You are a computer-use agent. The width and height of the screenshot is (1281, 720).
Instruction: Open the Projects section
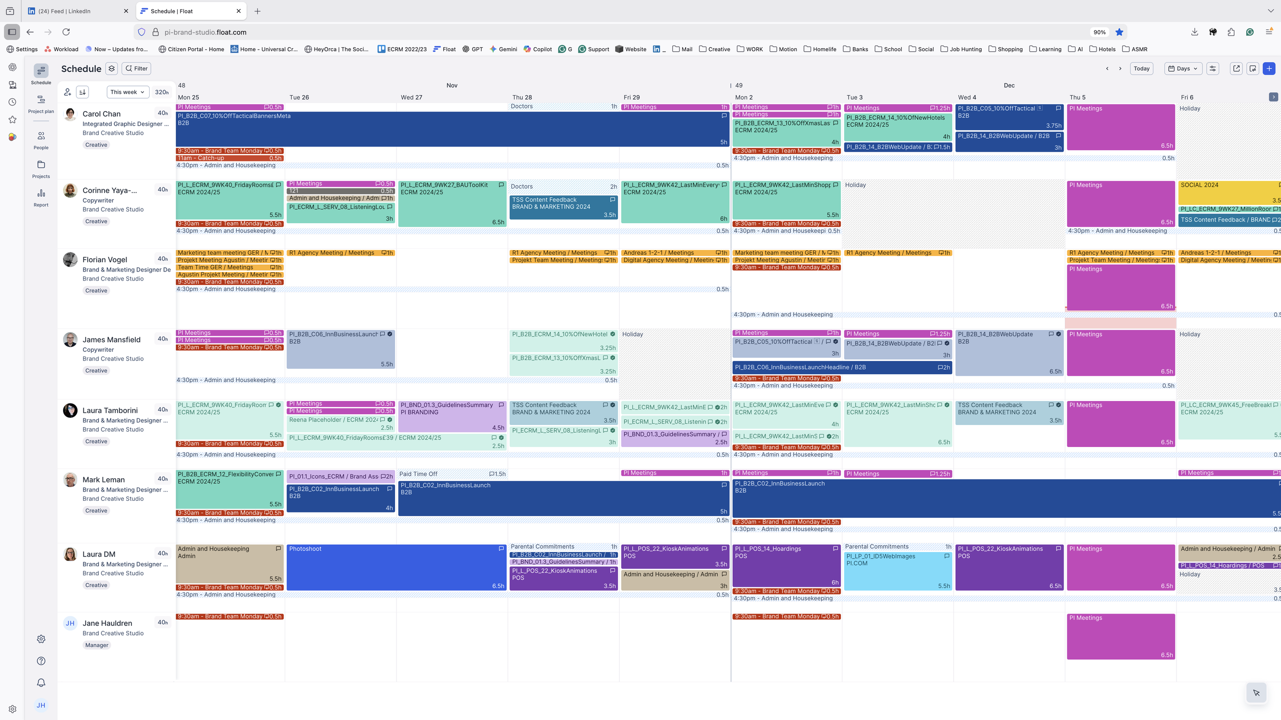coord(41,168)
